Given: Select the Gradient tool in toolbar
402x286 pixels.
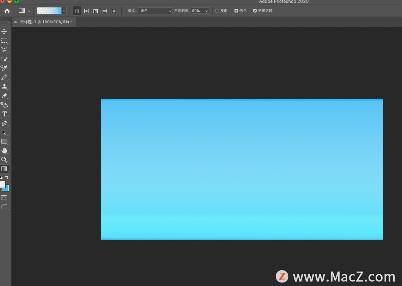Looking at the screenshot, I should click(4, 169).
